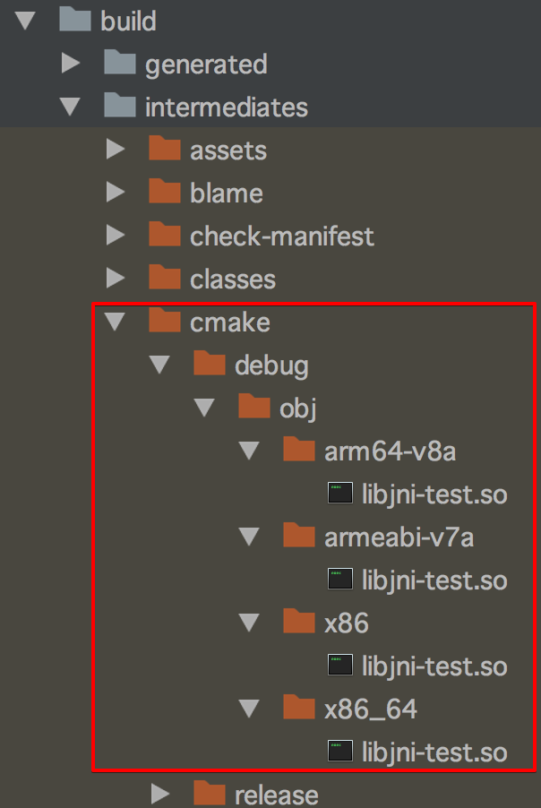Select libjni-test.so under arm64-v8a
This screenshot has width=541, height=808.
point(434,494)
